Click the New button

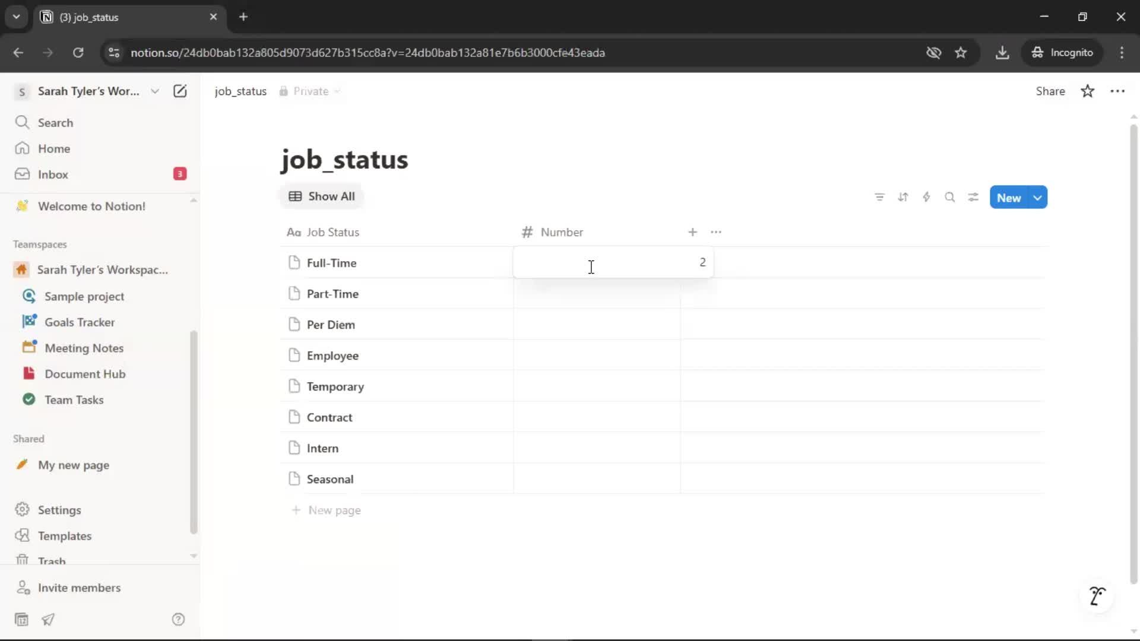[1009, 198]
